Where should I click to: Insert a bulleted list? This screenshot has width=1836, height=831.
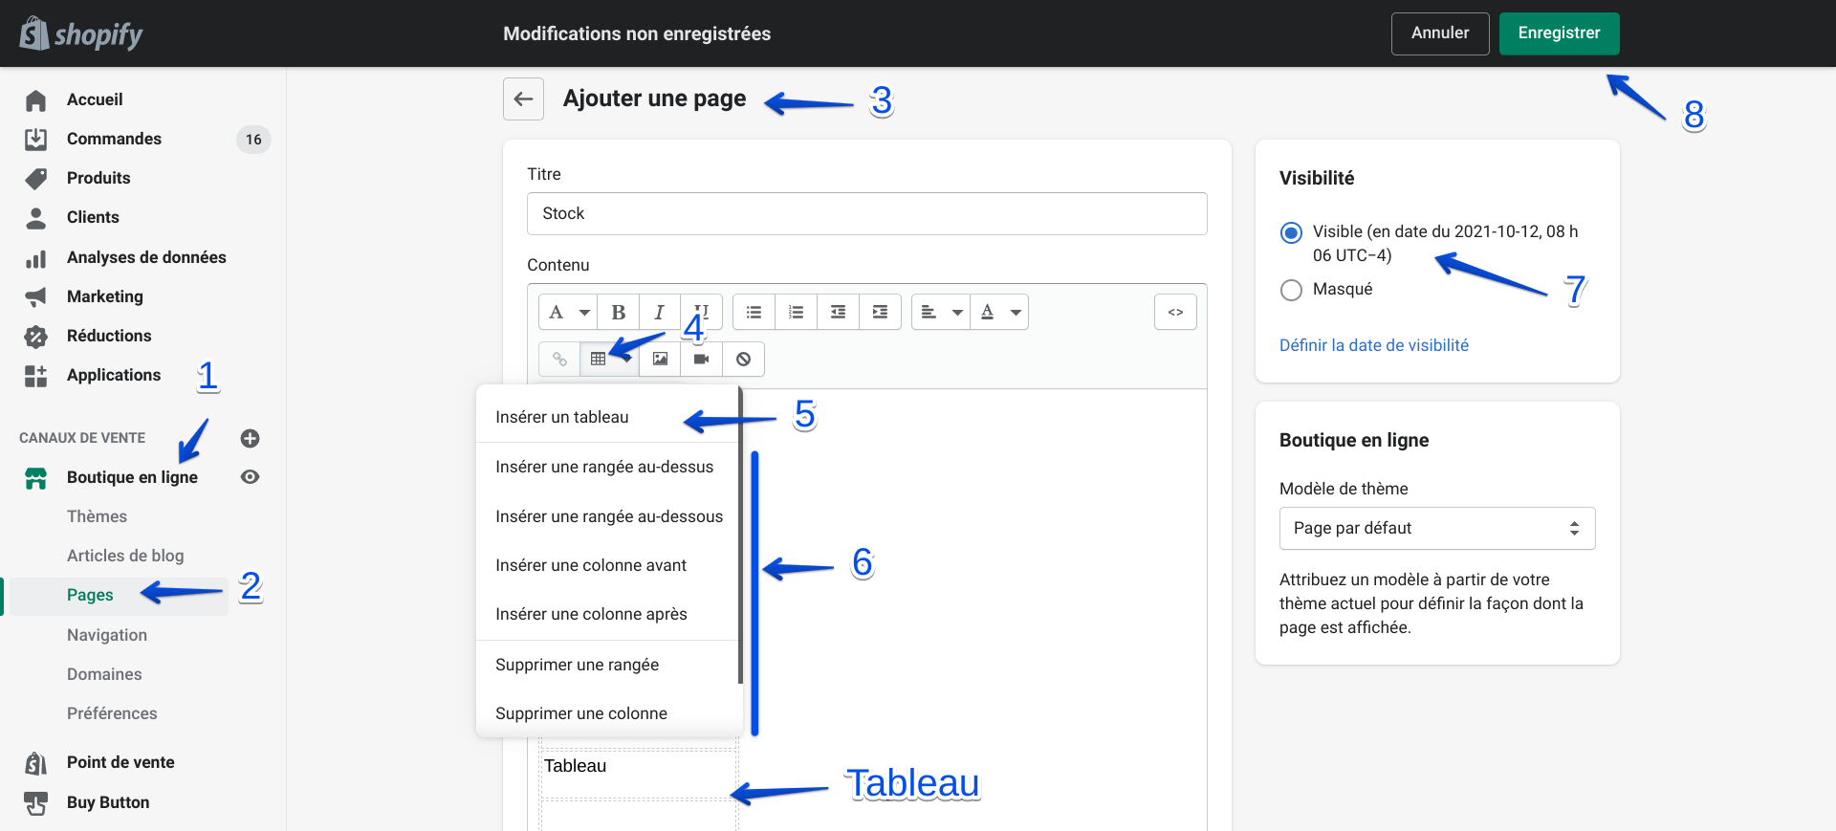coord(754,312)
